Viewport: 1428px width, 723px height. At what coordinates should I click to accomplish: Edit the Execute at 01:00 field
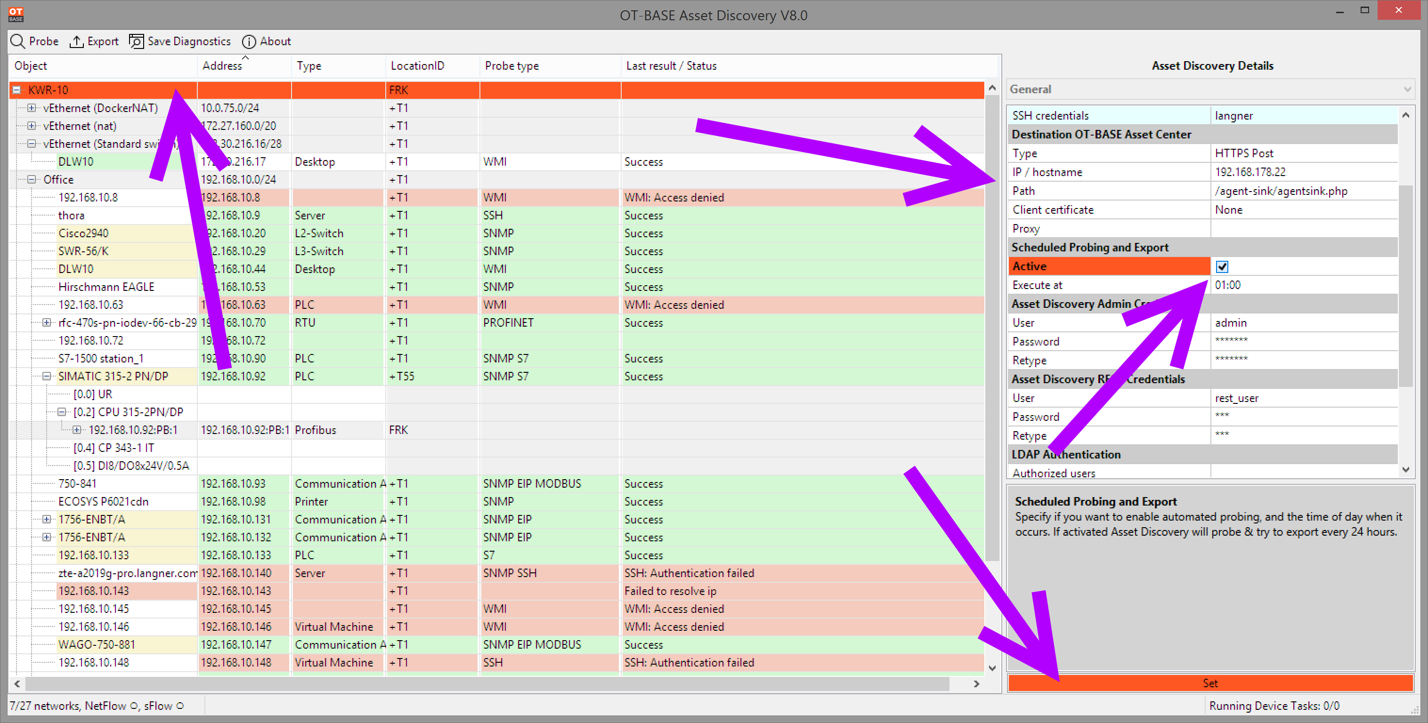coord(1304,285)
